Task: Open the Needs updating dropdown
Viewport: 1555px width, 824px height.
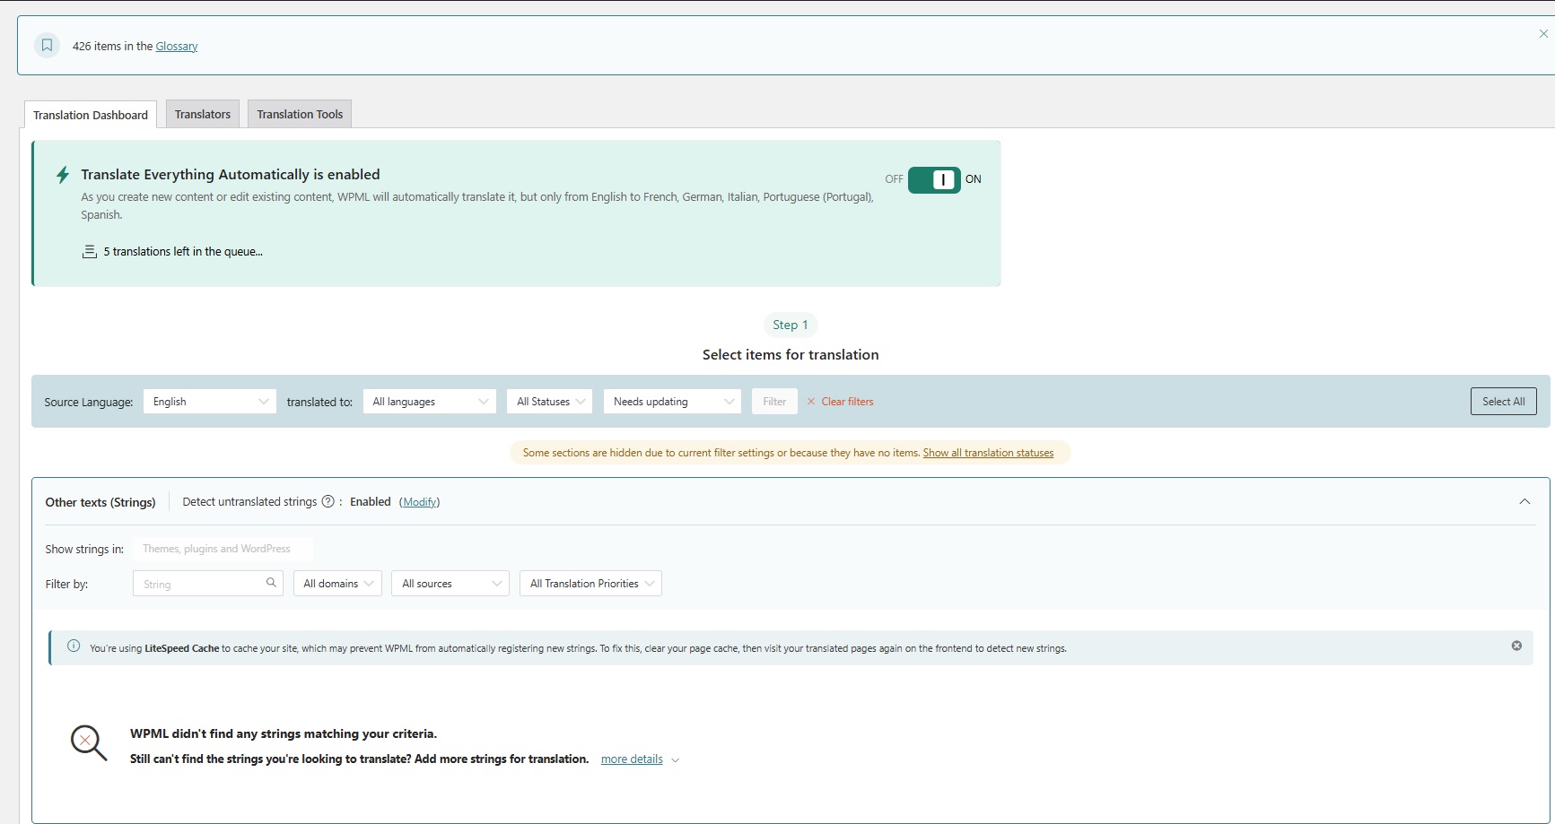Action: point(672,402)
